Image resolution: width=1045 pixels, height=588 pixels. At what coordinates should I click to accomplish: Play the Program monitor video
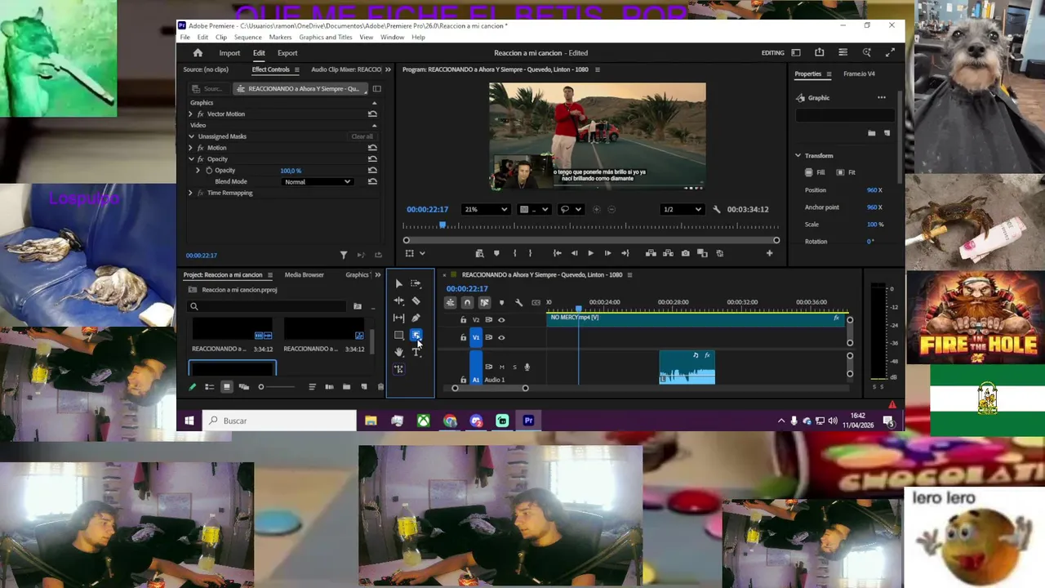tap(590, 253)
